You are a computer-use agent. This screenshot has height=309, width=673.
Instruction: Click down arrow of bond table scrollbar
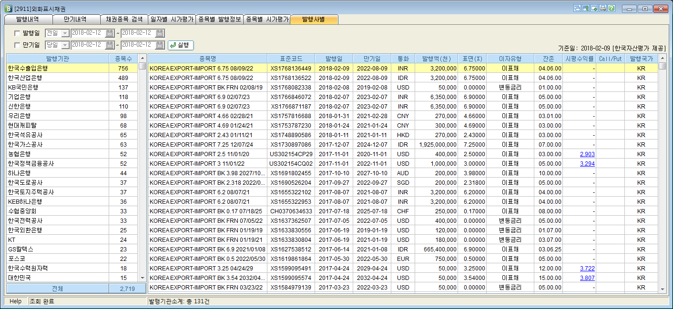[663, 289]
